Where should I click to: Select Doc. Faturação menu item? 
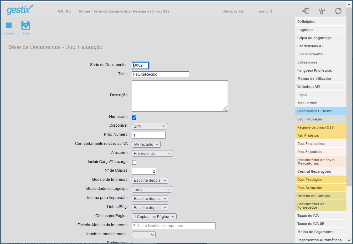coord(320,119)
